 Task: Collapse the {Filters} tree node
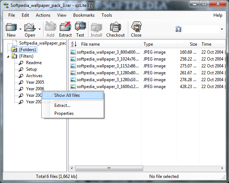(x=8, y=57)
